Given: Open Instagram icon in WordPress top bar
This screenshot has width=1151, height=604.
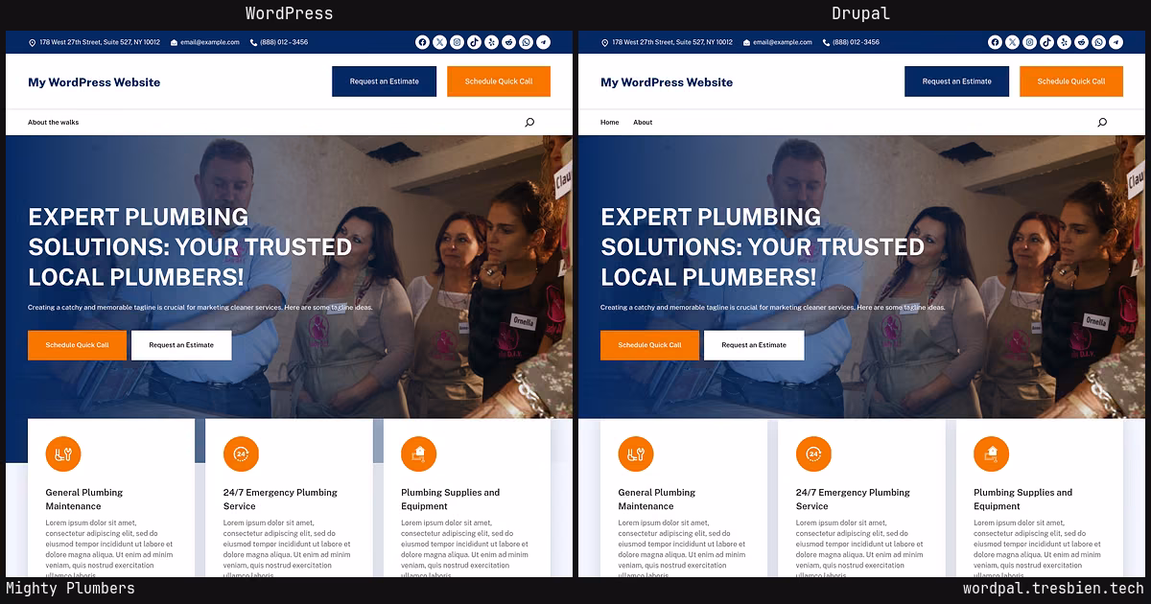Looking at the screenshot, I should point(457,42).
